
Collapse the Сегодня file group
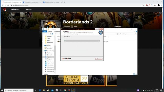(x=57, y=39)
